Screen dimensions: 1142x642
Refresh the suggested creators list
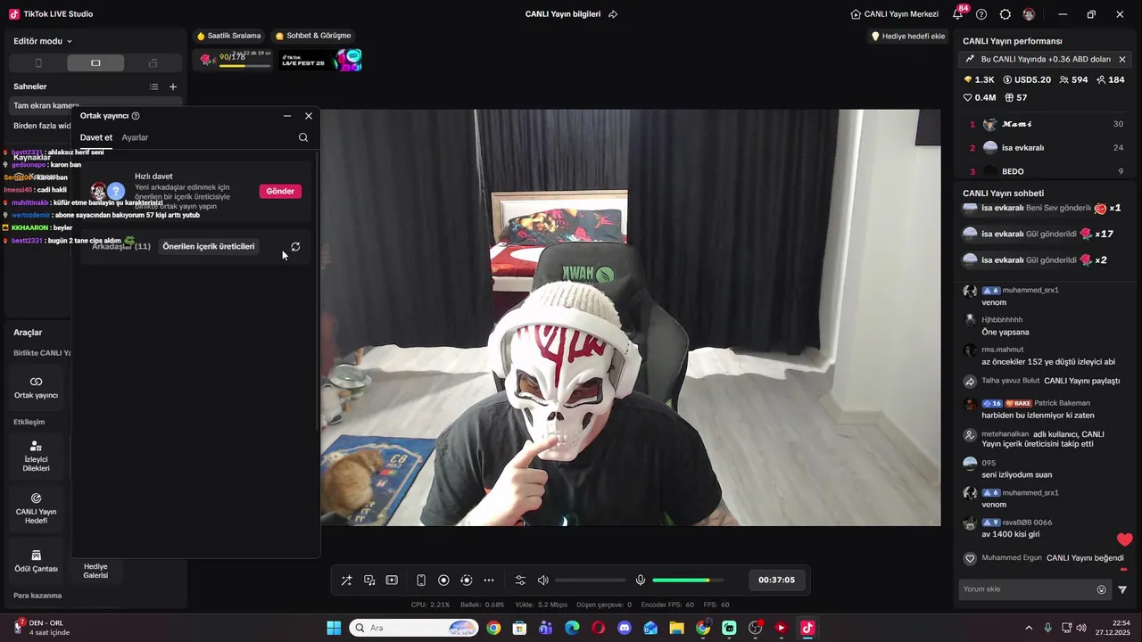tap(295, 247)
